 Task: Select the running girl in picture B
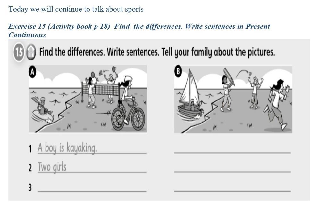[x=276, y=102]
